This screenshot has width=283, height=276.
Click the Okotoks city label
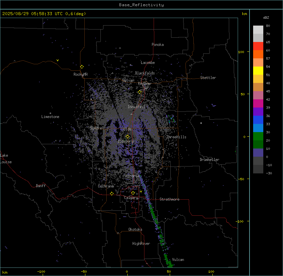pos(135,229)
